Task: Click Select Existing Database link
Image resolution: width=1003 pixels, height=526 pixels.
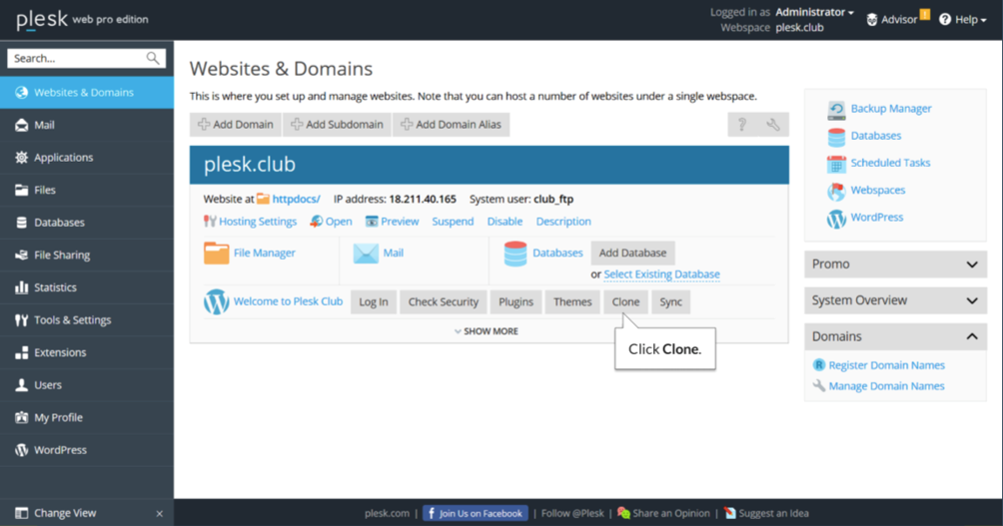Action: coord(661,274)
